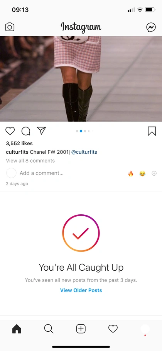
Task: Tap the third carousel page indicator dot
Action: point(85,131)
